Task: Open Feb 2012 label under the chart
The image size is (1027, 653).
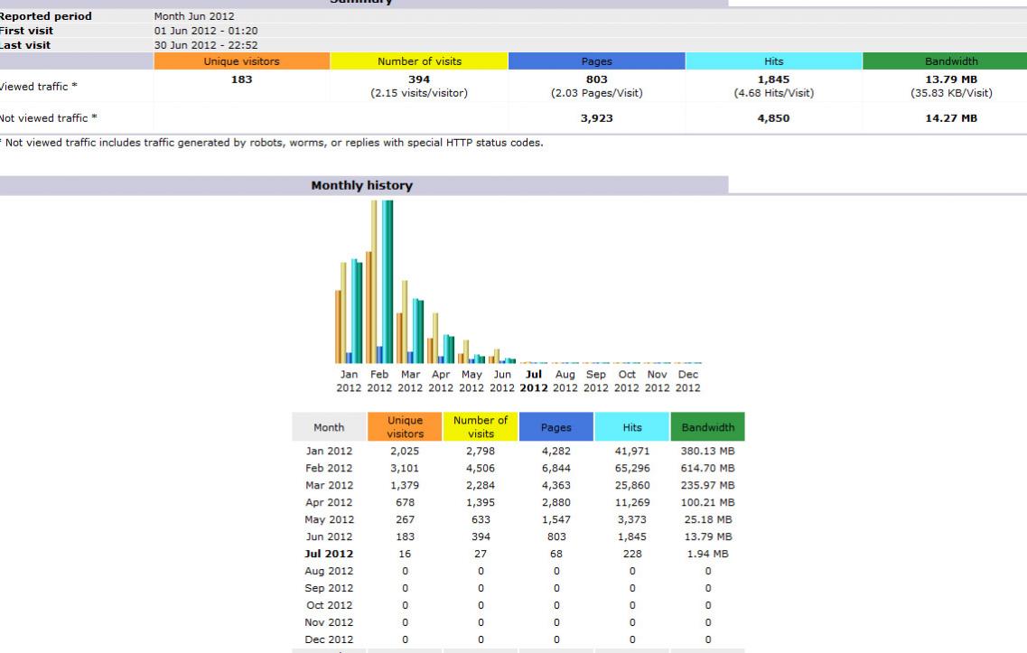Action: tap(379, 381)
